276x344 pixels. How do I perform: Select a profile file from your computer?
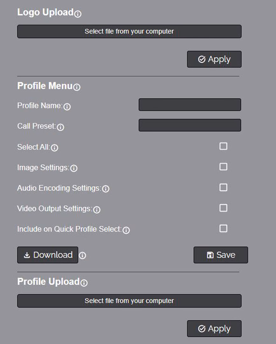click(129, 301)
